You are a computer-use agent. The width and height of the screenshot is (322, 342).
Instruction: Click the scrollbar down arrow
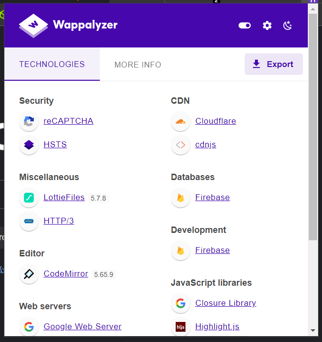point(313,331)
